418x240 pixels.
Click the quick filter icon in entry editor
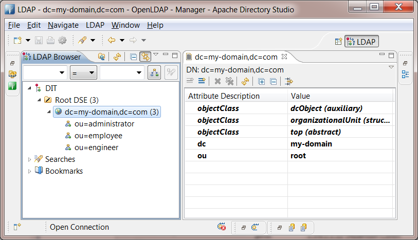pos(289,81)
